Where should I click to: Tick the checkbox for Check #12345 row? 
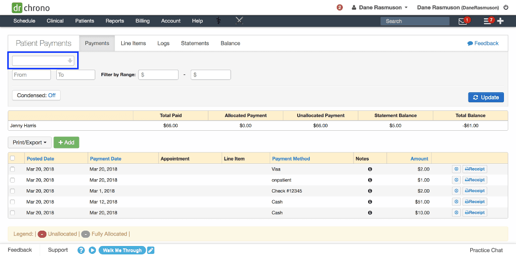[13, 191]
